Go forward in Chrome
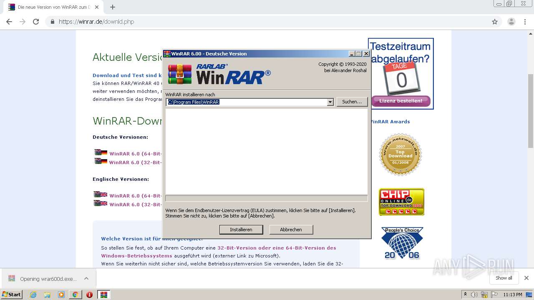Screen dimensions: 534x300 (23, 22)
